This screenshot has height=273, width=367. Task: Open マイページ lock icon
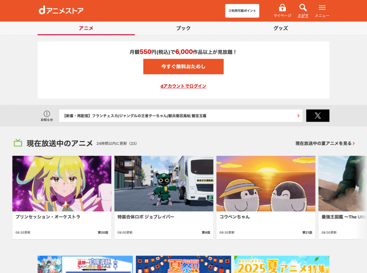[282, 8]
